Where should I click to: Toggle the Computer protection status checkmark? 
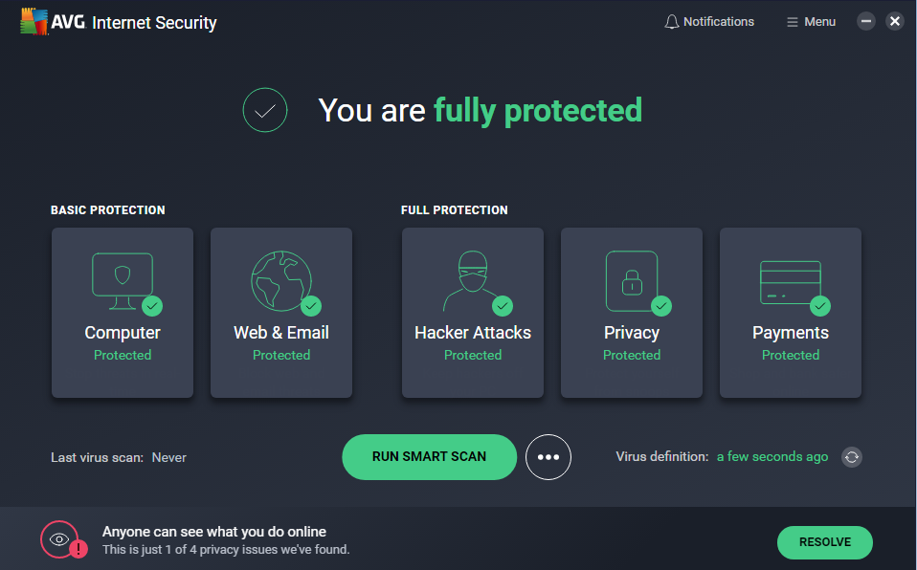click(x=151, y=307)
